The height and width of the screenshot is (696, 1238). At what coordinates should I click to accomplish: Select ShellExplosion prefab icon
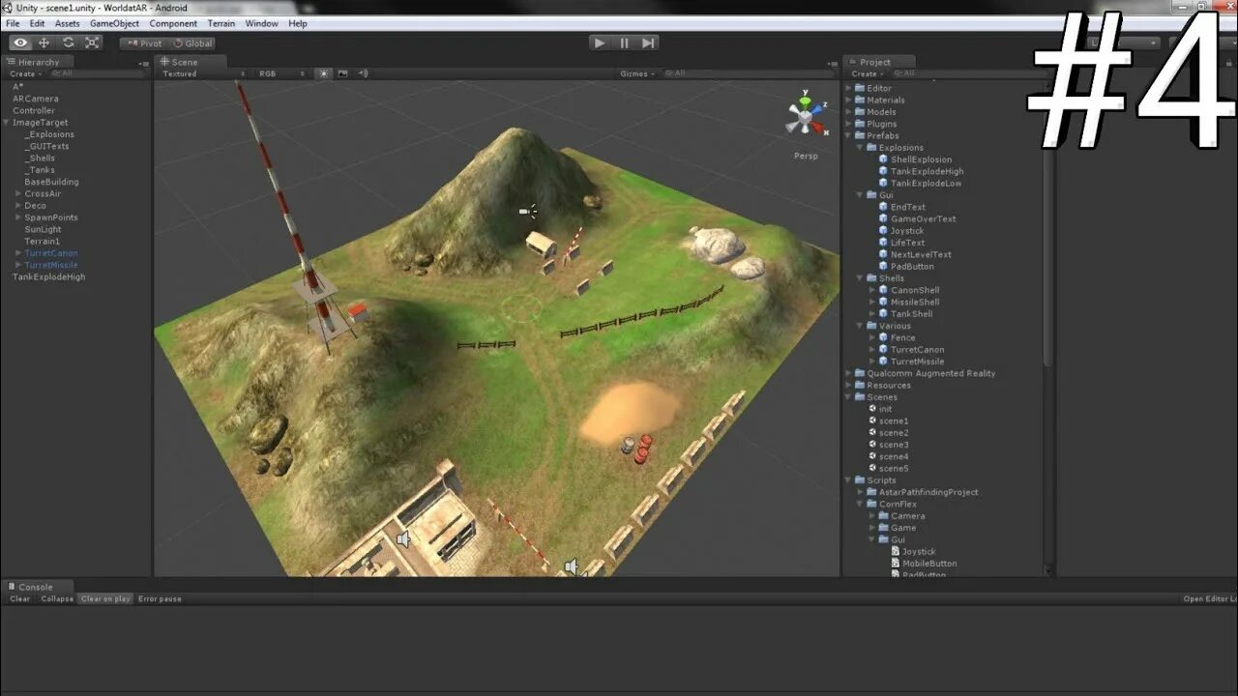tap(883, 159)
